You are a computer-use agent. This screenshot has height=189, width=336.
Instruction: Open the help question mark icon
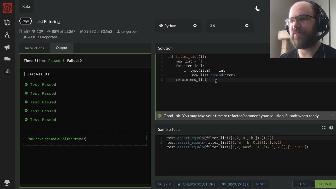(331, 128)
